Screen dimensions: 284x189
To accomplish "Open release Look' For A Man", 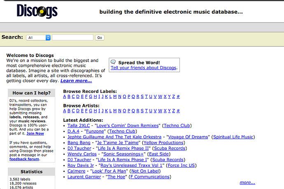I will (x=109, y=171).
